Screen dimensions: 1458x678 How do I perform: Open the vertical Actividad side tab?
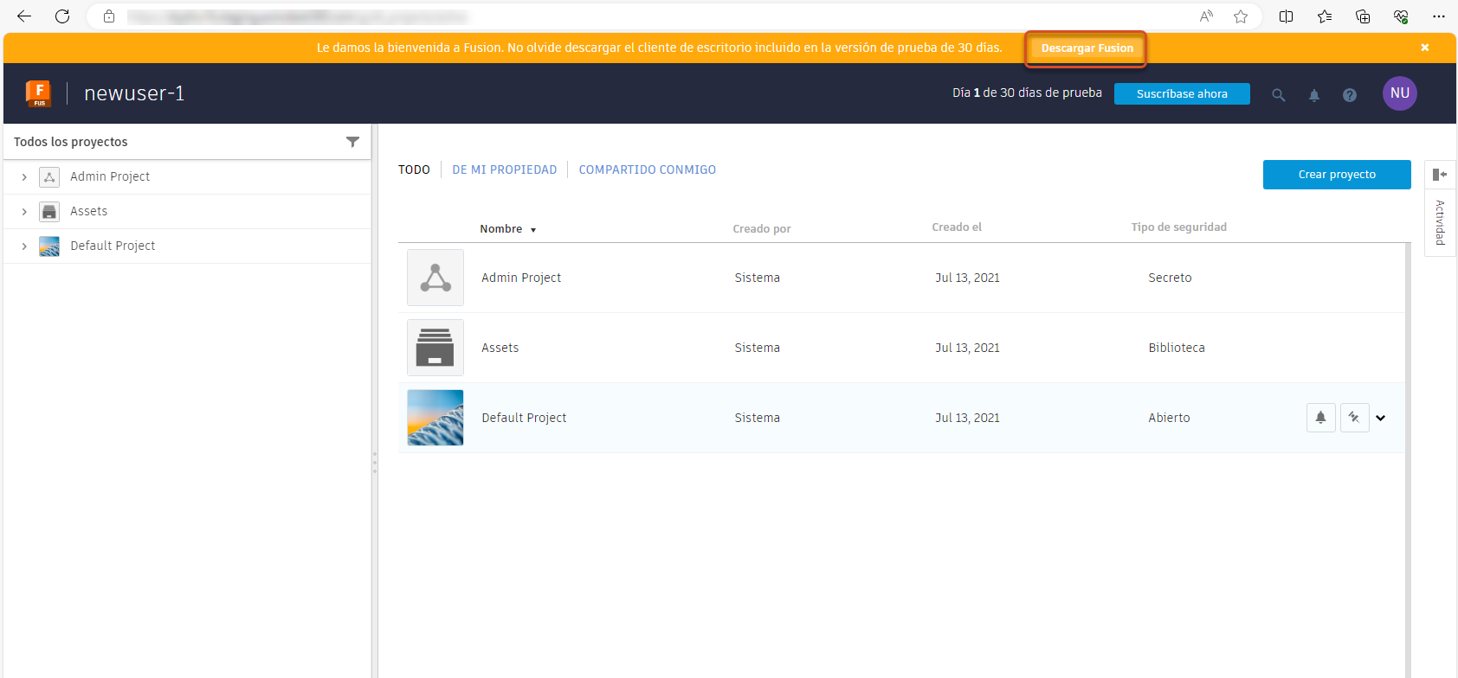point(1440,223)
